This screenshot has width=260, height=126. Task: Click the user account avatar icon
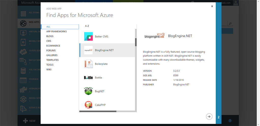[236, 3]
